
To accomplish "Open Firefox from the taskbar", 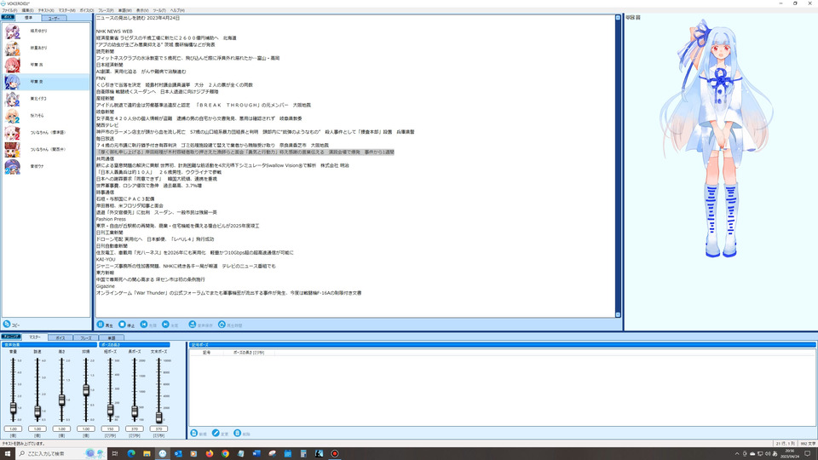I will pos(210,454).
